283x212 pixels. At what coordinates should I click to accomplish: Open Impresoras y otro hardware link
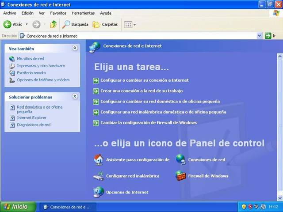[41, 66]
